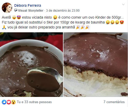Click the yellow Wow reaction icon
This screenshot has height=107, width=128.
[13, 102]
